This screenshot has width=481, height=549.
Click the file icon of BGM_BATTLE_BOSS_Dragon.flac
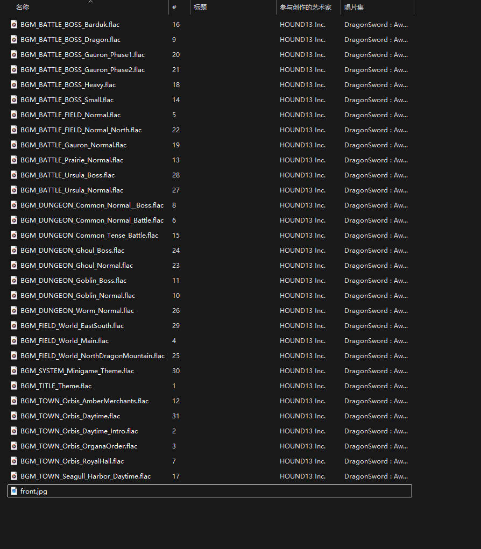click(13, 40)
